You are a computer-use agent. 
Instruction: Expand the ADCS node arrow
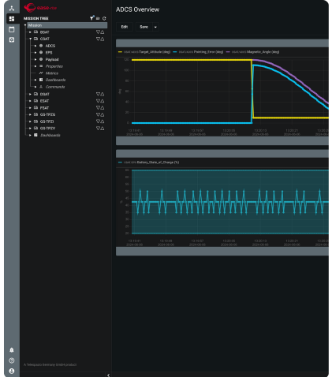pyautogui.click(x=35, y=46)
